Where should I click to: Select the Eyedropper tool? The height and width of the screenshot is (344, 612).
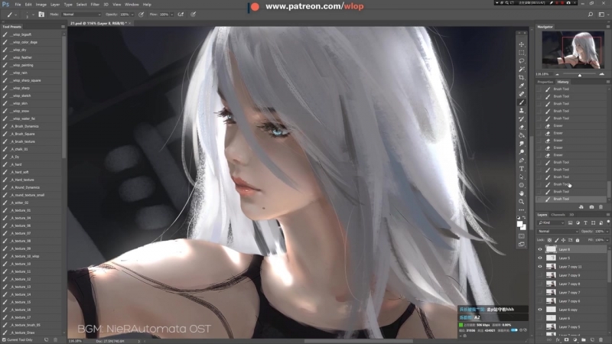click(x=522, y=86)
